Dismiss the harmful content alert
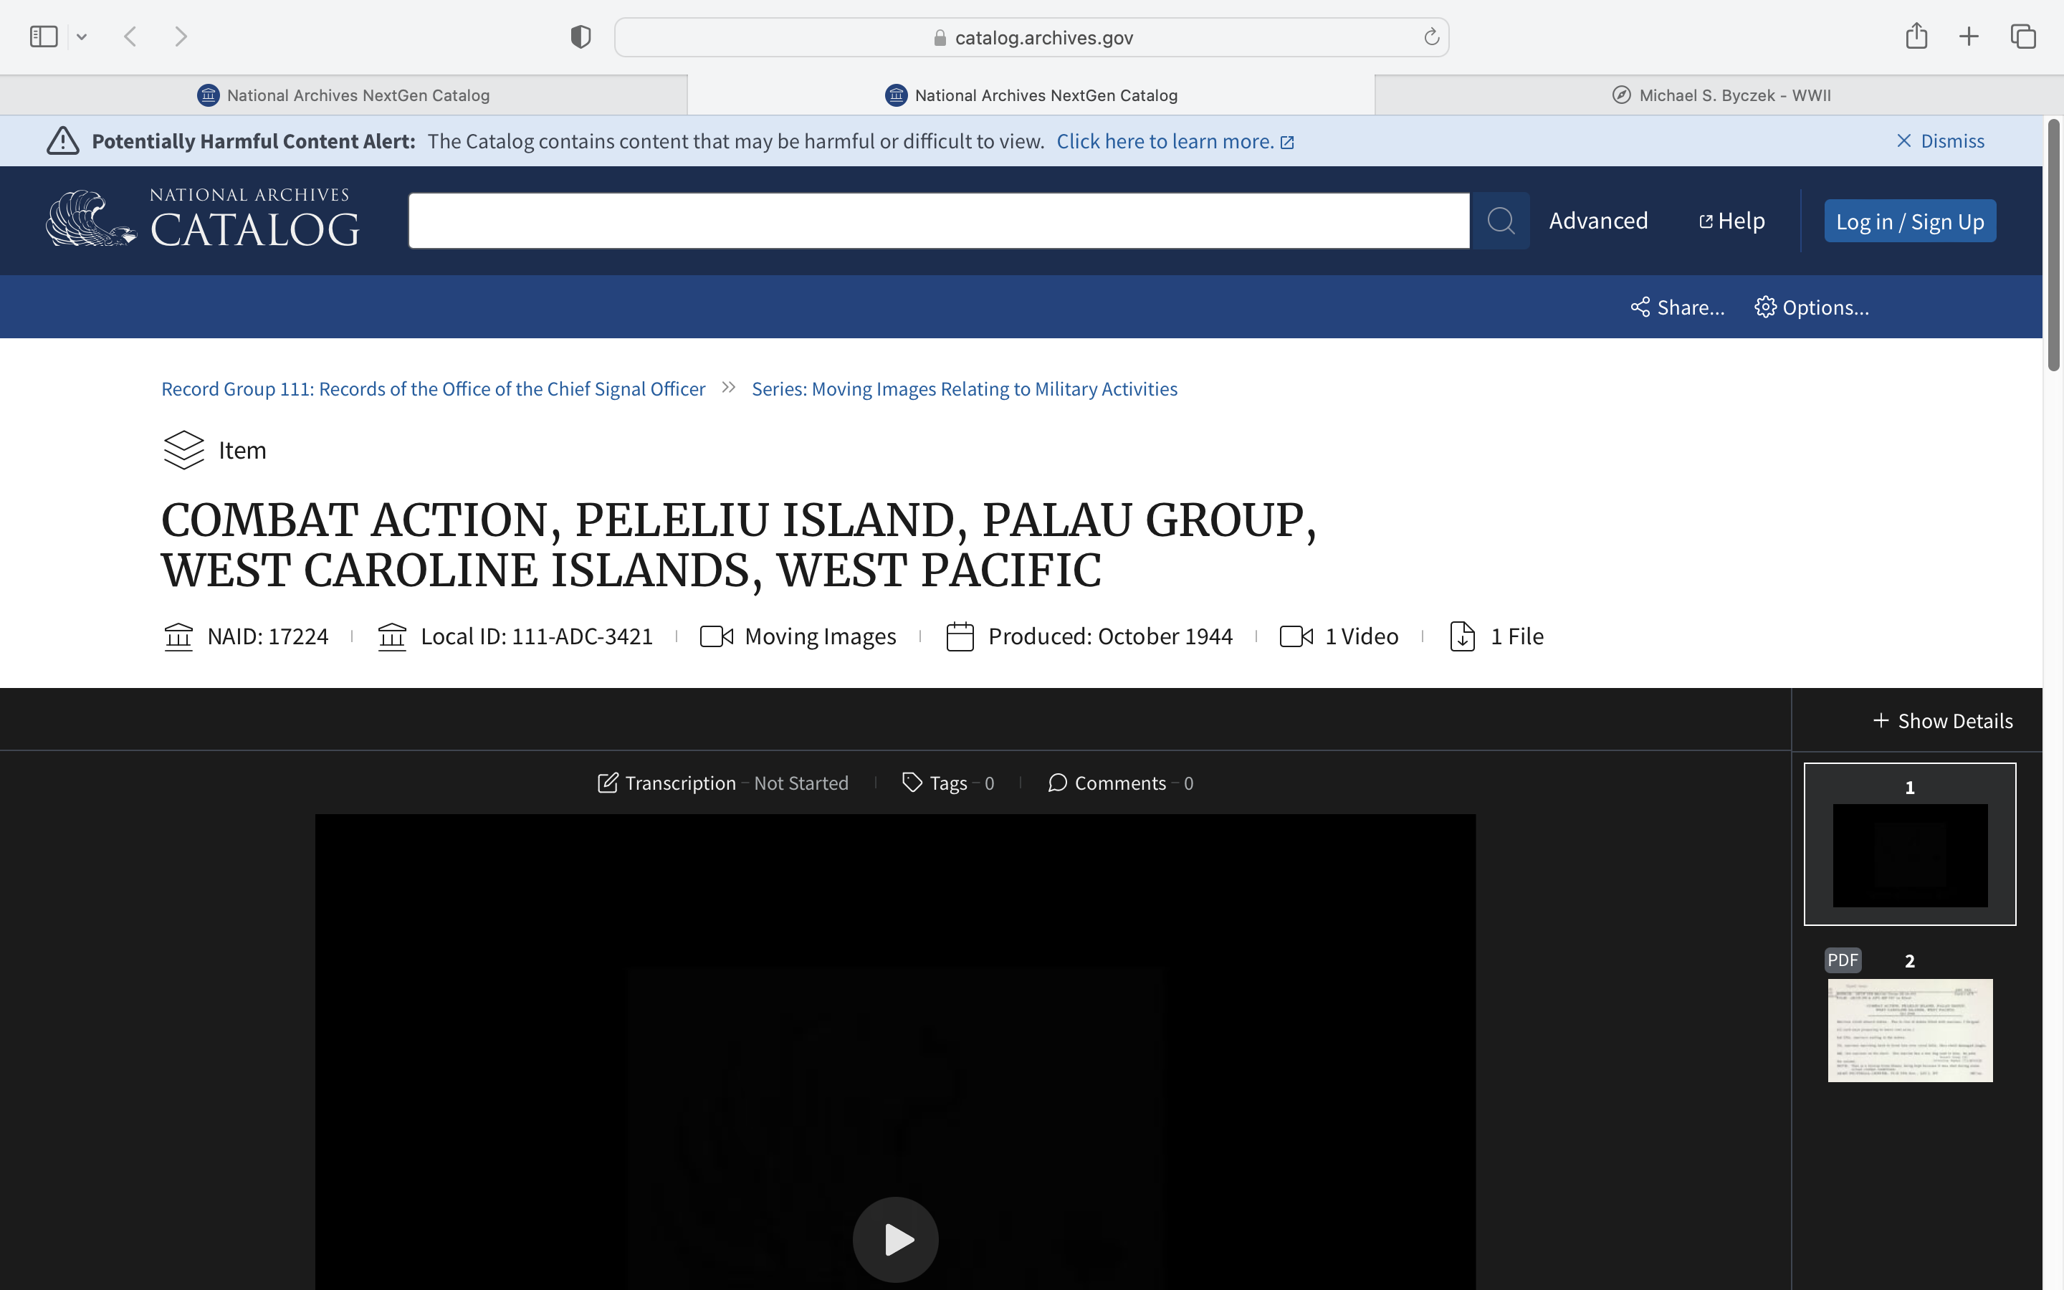 click(1940, 140)
